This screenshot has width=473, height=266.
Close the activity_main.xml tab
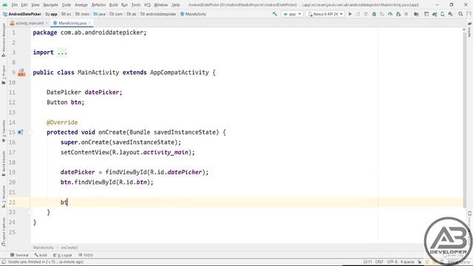pos(47,23)
